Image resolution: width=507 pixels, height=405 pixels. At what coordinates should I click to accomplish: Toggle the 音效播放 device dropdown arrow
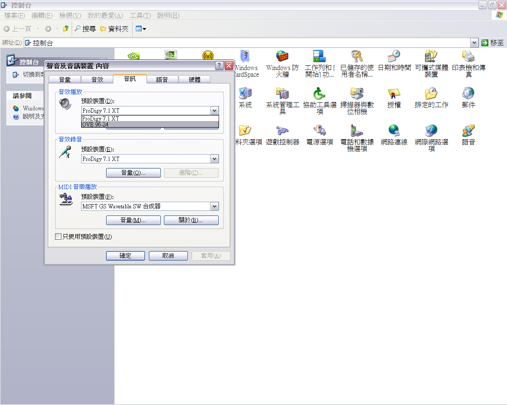point(214,111)
